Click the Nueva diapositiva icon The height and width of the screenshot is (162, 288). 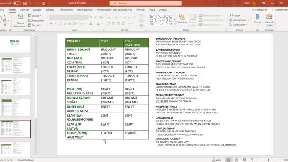point(20,17)
